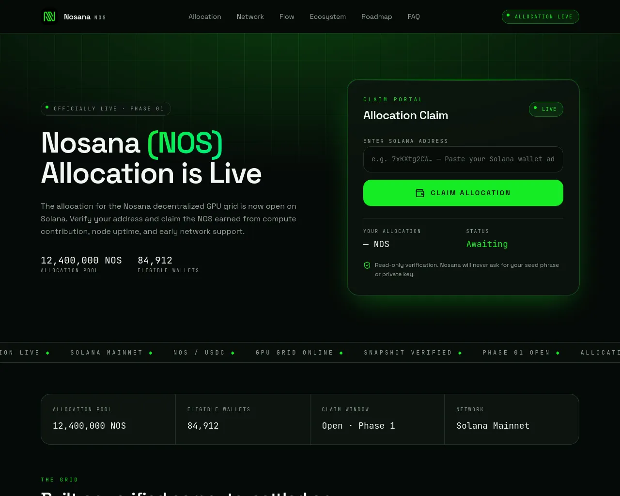The height and width of the screenshot is (496, 620).
Task: Select Flow in the top navigation
Action: [x=287, y=16]
